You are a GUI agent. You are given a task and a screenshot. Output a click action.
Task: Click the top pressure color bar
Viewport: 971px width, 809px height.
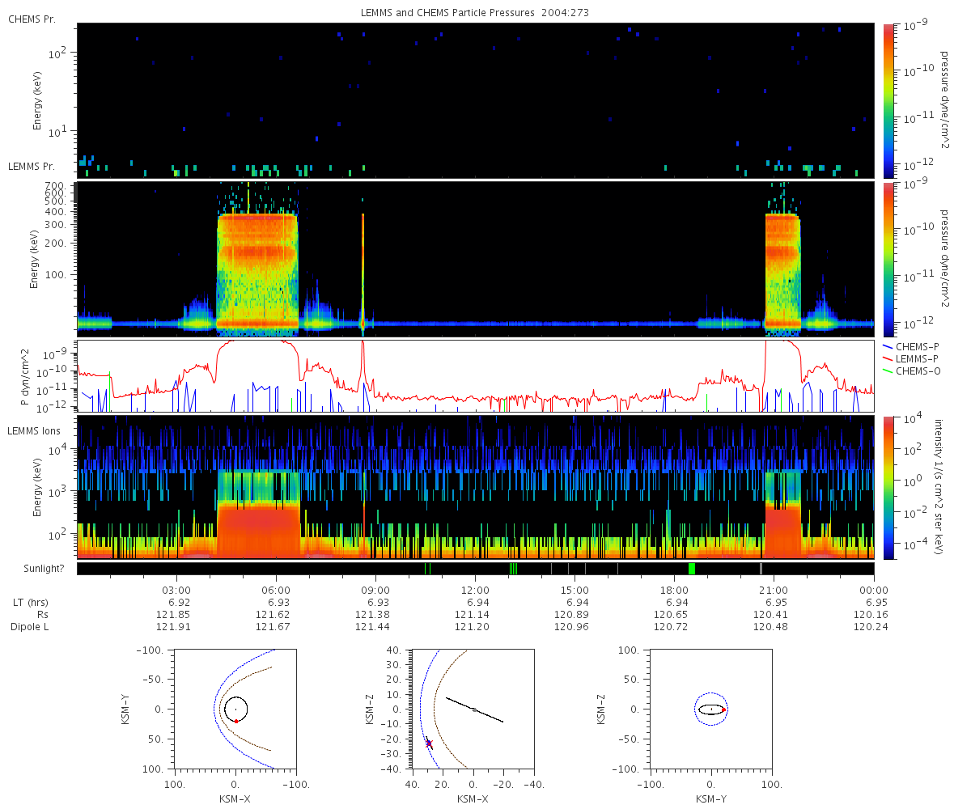(888, 100)
